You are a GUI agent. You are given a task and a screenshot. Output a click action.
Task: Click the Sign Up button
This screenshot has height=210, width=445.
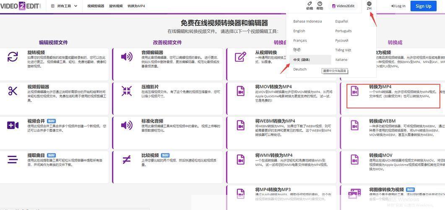(x=424, y=6)
